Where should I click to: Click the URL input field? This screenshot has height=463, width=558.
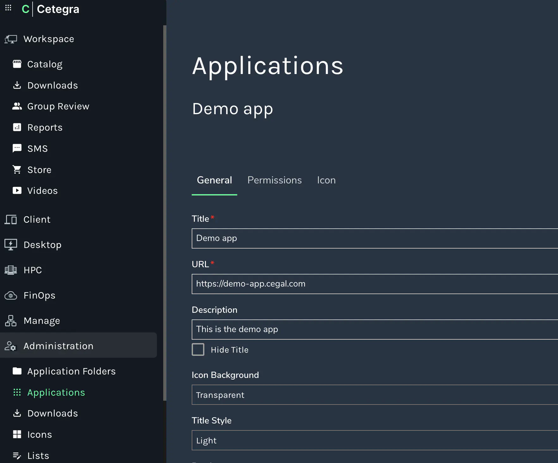pyautogui.click(x=375, y=284)
